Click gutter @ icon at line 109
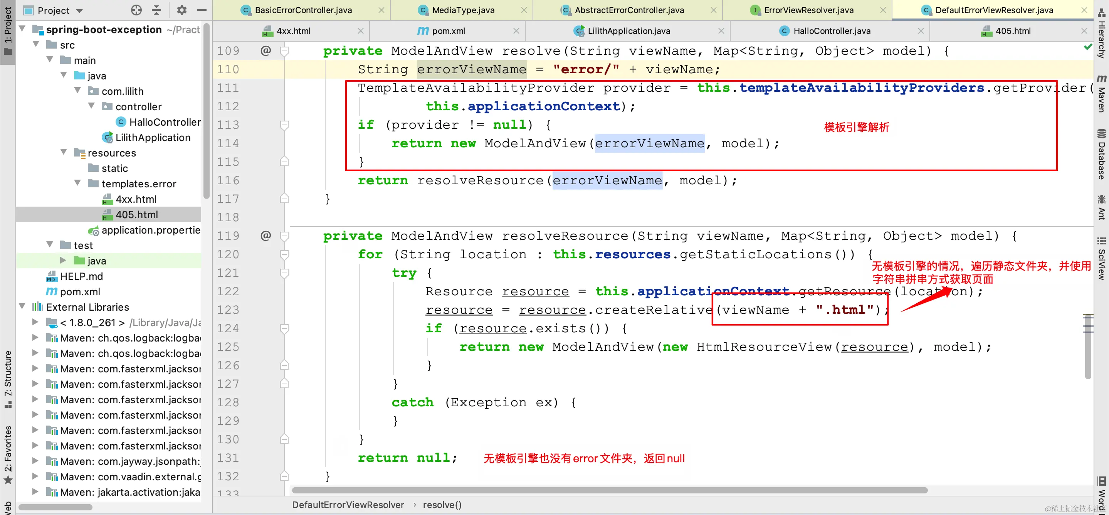Screen dimensions: 1109x515 coord(266,50)
